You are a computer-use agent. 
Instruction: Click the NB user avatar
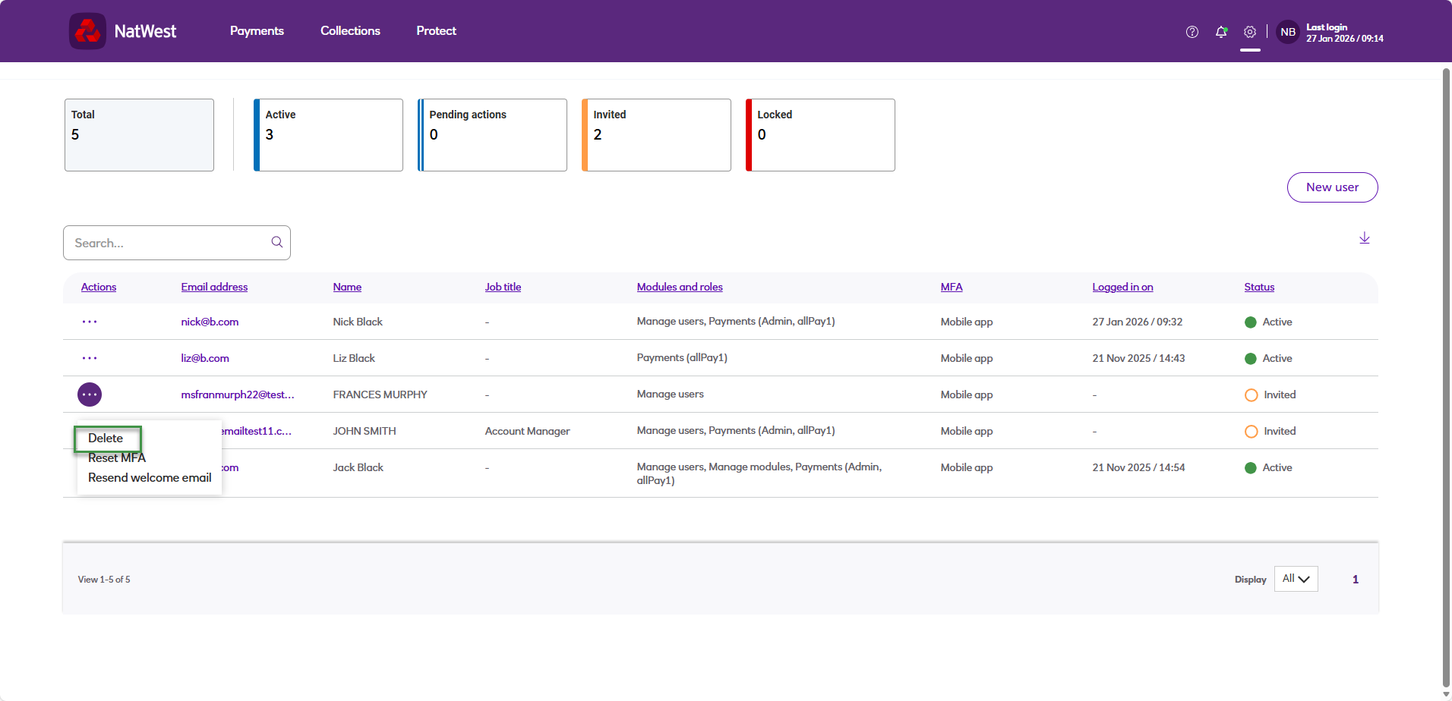coord(1288,32)
